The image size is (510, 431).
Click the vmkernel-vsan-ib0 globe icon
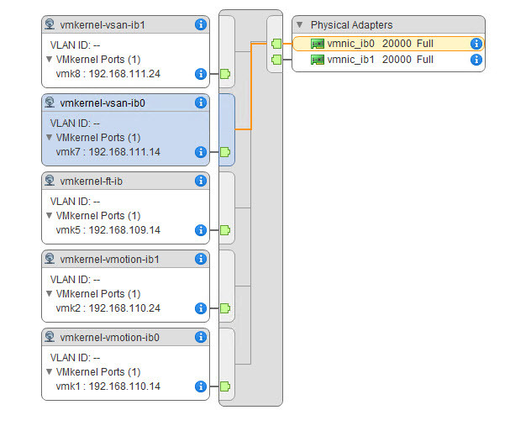point(50,102)
